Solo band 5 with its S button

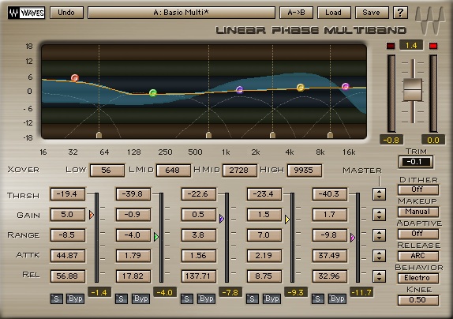coord(318,298)
